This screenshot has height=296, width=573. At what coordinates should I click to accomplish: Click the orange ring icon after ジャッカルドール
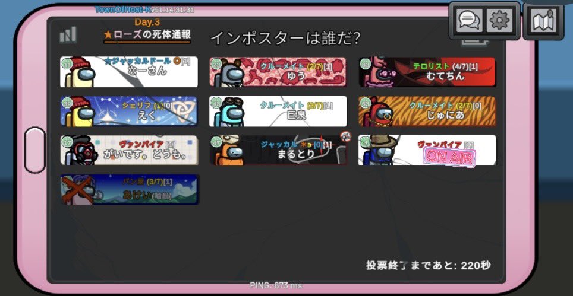(177, 61)
